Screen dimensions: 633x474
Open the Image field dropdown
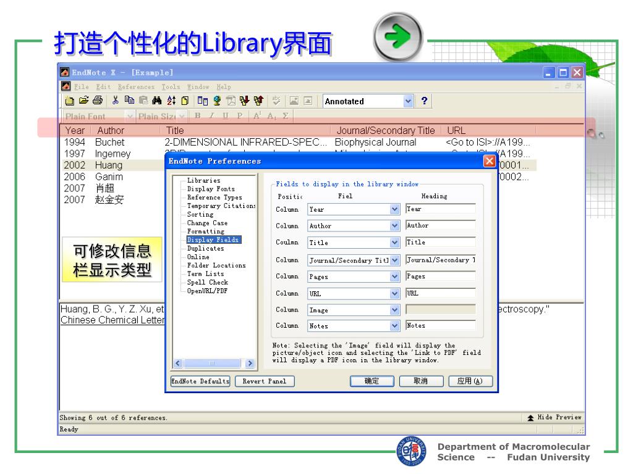pyautogui.click(x=394, y=310)
